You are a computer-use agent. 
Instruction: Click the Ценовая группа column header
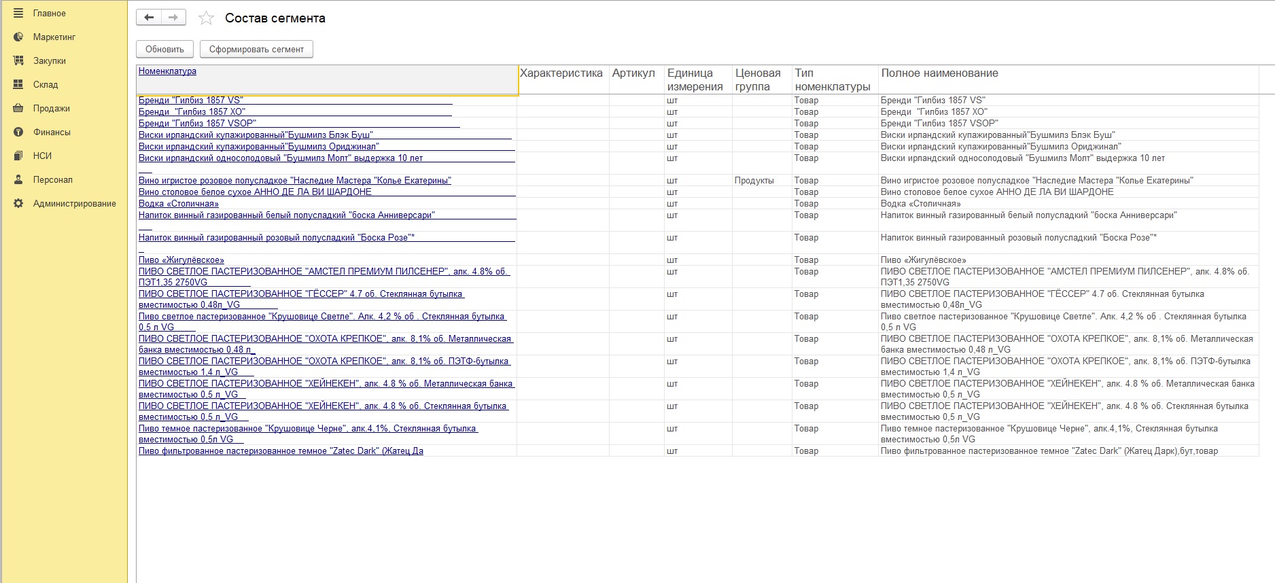click(x=758, y=79)
